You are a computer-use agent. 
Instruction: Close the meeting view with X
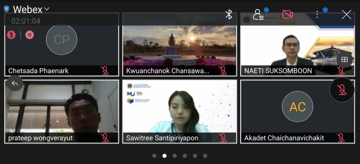346,14
